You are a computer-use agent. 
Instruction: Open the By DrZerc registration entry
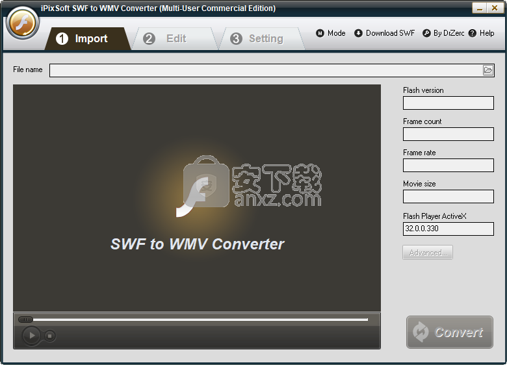(x=443, y=33)
